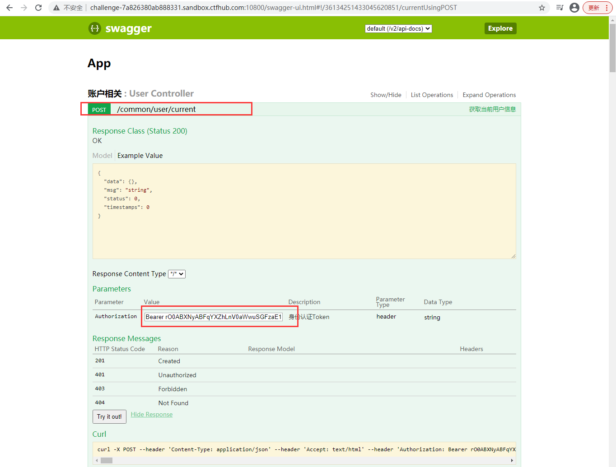Click the 'Unauthorized' reason text

point(177,375)
